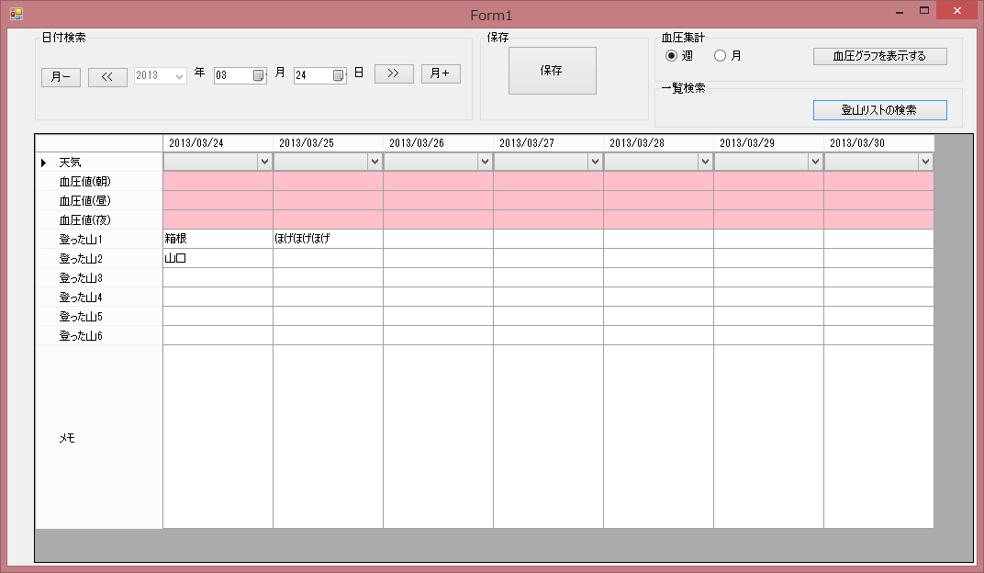984x573 pixels.
Task: Open 天気 dropdown for 2013/03/26
Action: coord(485,162)
